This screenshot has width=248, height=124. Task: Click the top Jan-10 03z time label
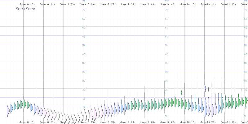(x=148, y=5)
